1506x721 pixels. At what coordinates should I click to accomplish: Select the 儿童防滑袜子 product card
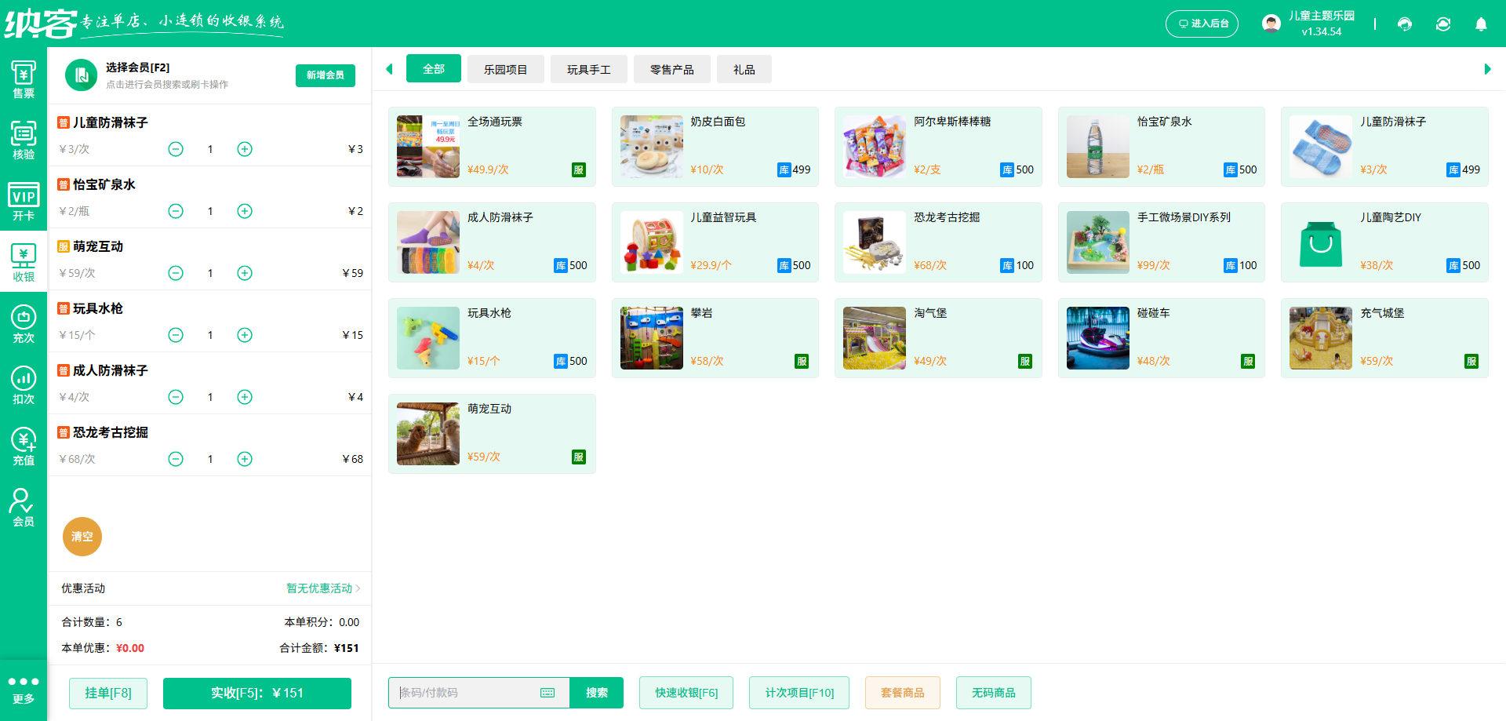click(1384, 147)
